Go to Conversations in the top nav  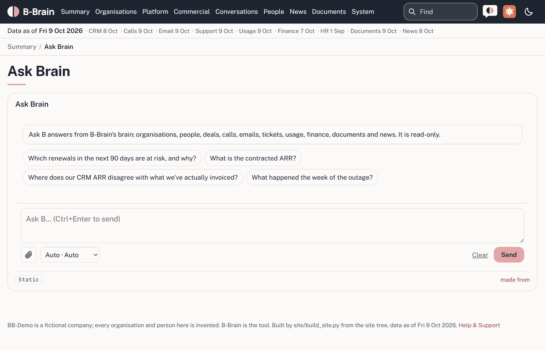click(237, 12)
